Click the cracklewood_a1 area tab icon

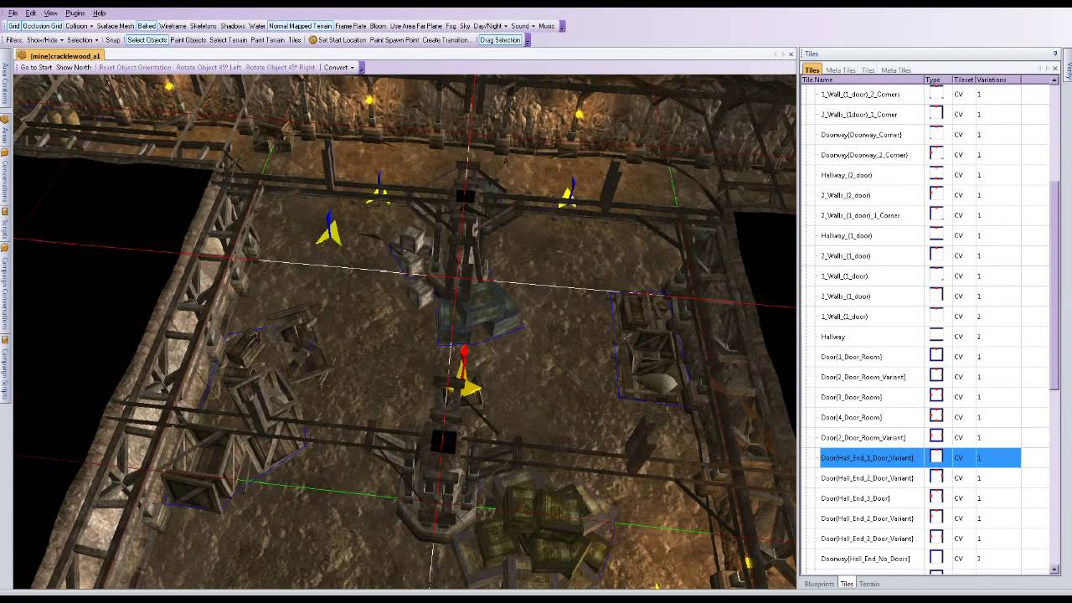click(x=23, y=55)
